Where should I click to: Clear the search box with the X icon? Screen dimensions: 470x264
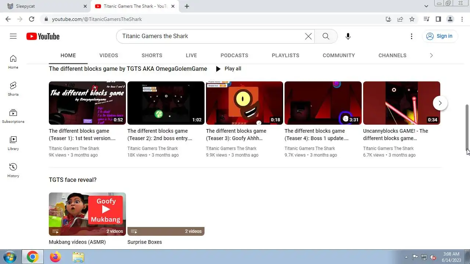click(x=308, y=36)
